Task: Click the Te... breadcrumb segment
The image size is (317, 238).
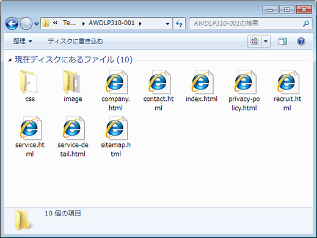Action: [69, 23]
